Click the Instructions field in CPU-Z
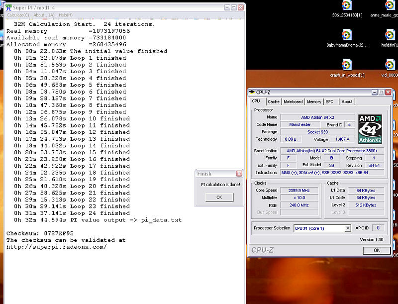 pyautogui.click(x=332, y=173)
